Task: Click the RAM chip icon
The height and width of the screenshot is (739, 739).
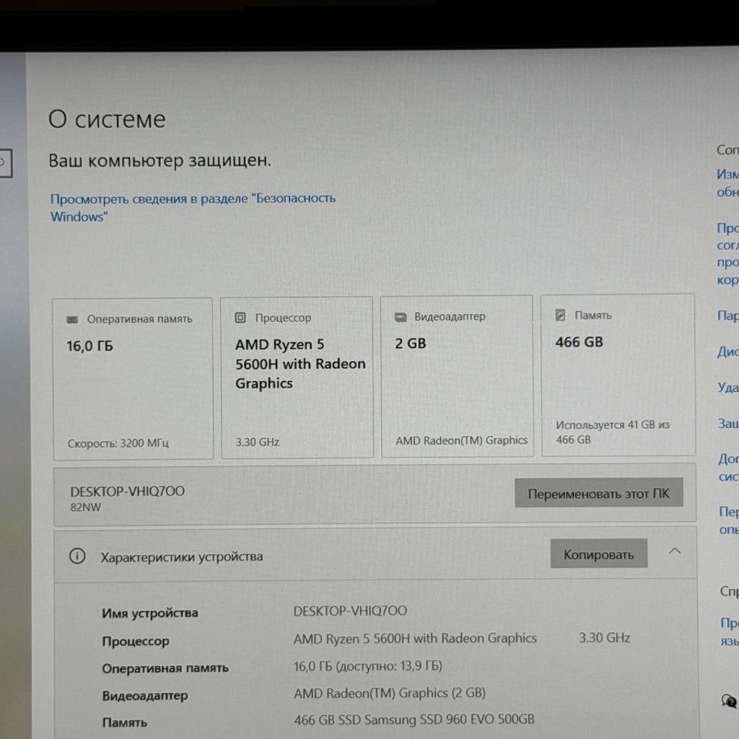Action: pos(72,320)
